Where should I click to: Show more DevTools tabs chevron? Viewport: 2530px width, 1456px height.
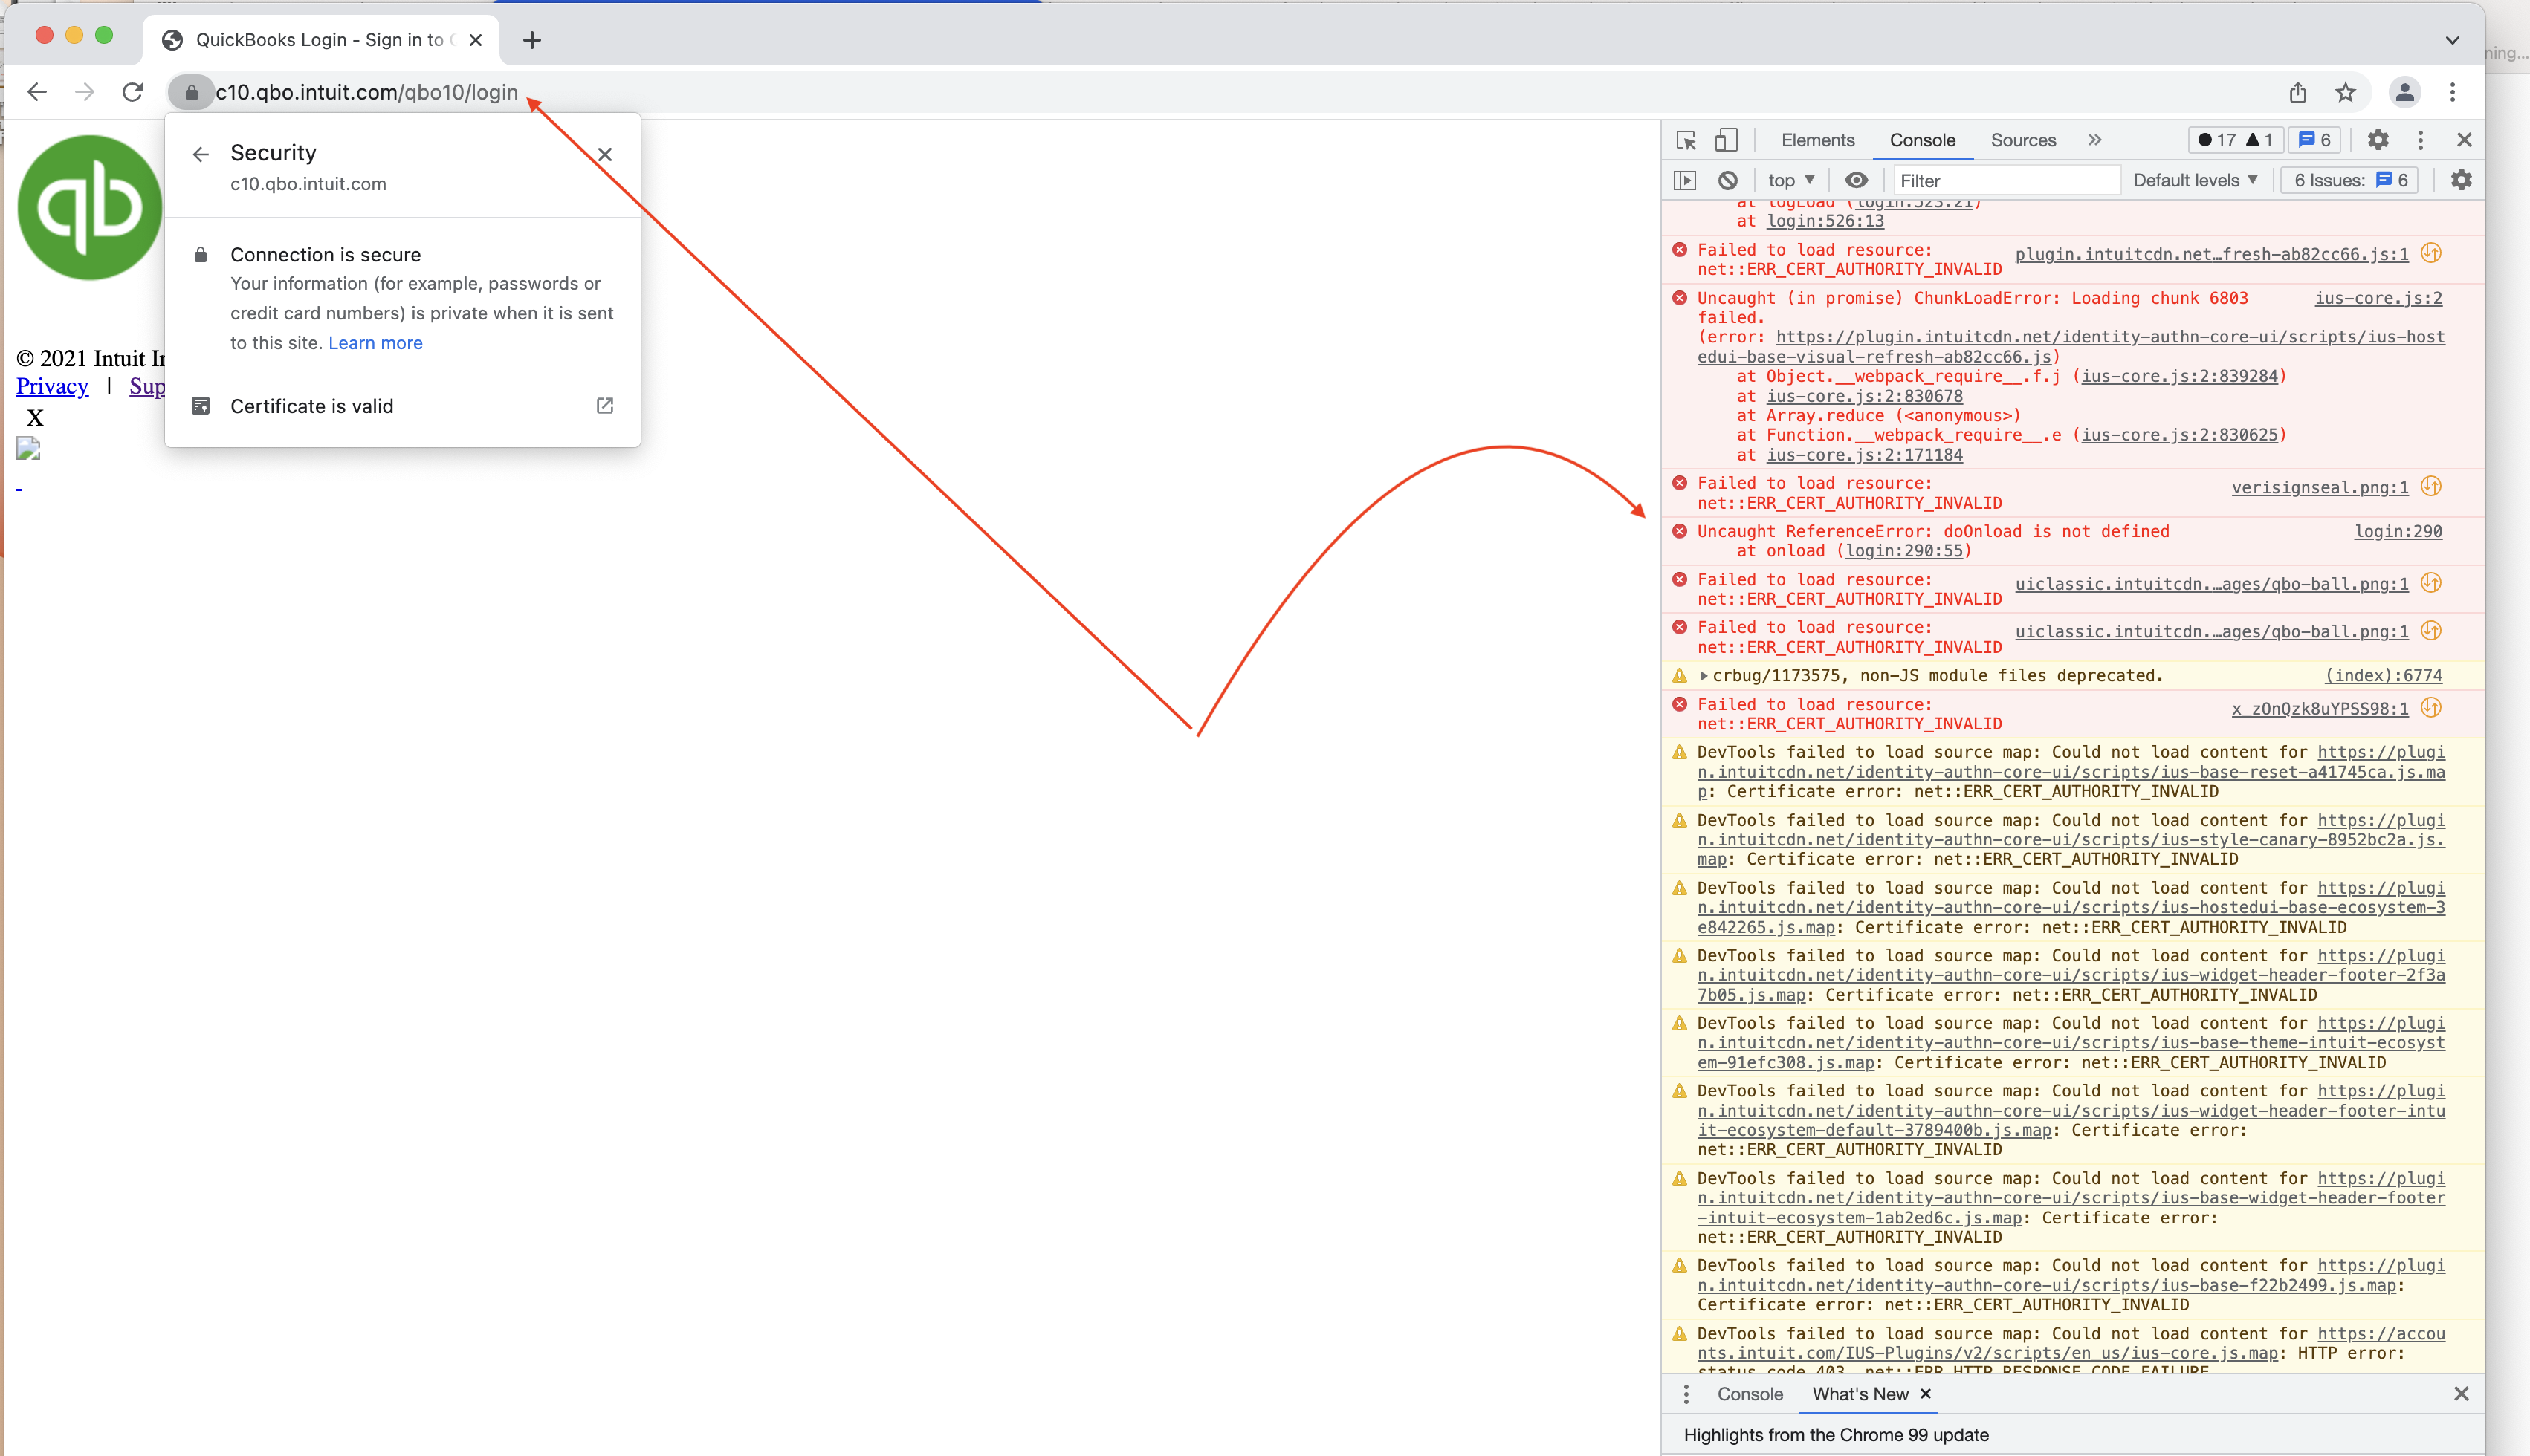(x=2094, y=140)
